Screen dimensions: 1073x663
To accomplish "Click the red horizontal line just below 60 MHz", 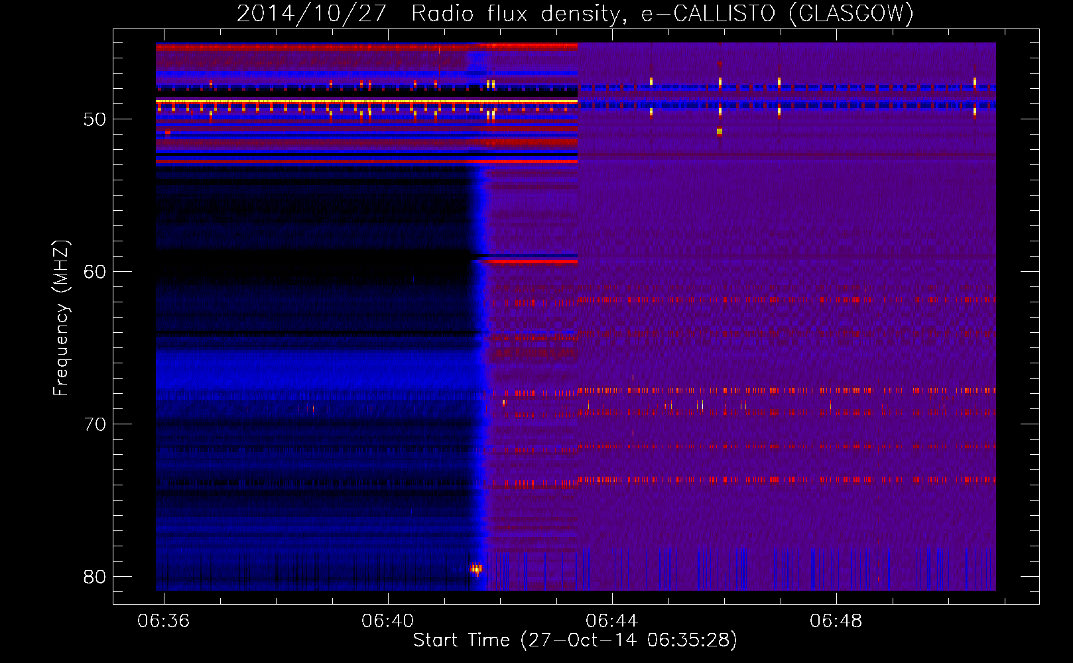I will pos(529,262).
